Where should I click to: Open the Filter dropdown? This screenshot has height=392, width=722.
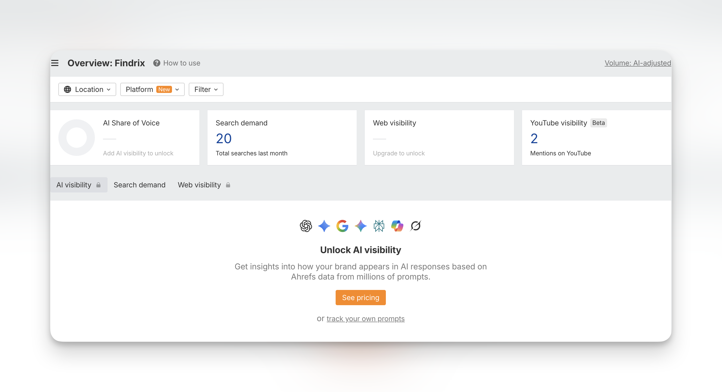click(206, 89)
